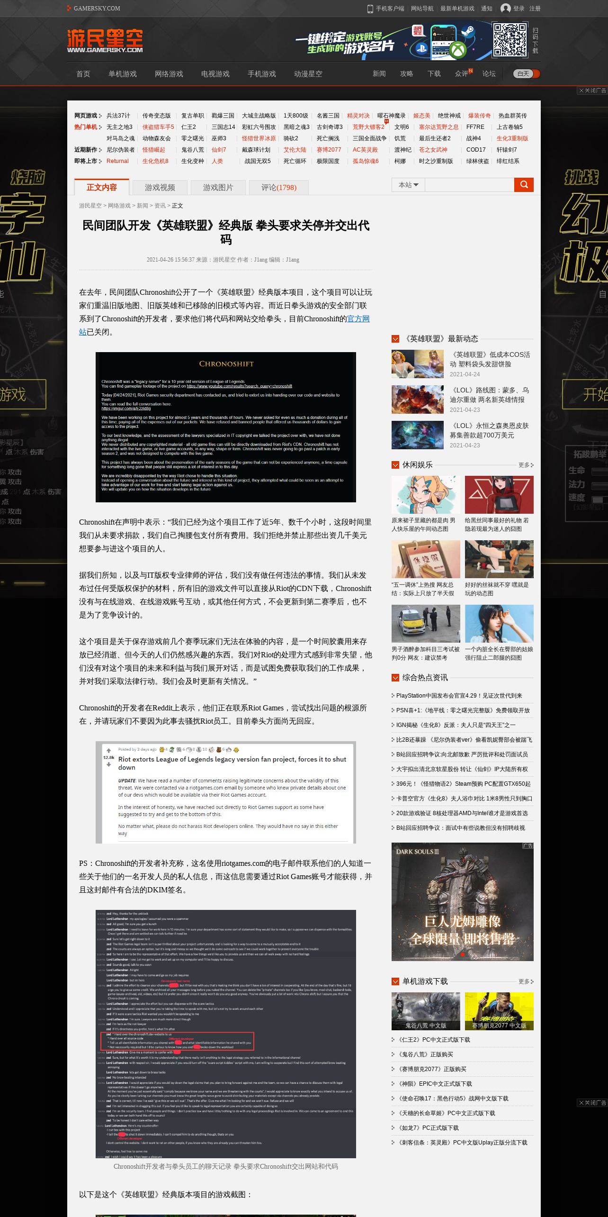This screenshot has width=608, height=1217.
Task: Switch to the 游戏图片 tab
Action: click(x=218, y=188)
